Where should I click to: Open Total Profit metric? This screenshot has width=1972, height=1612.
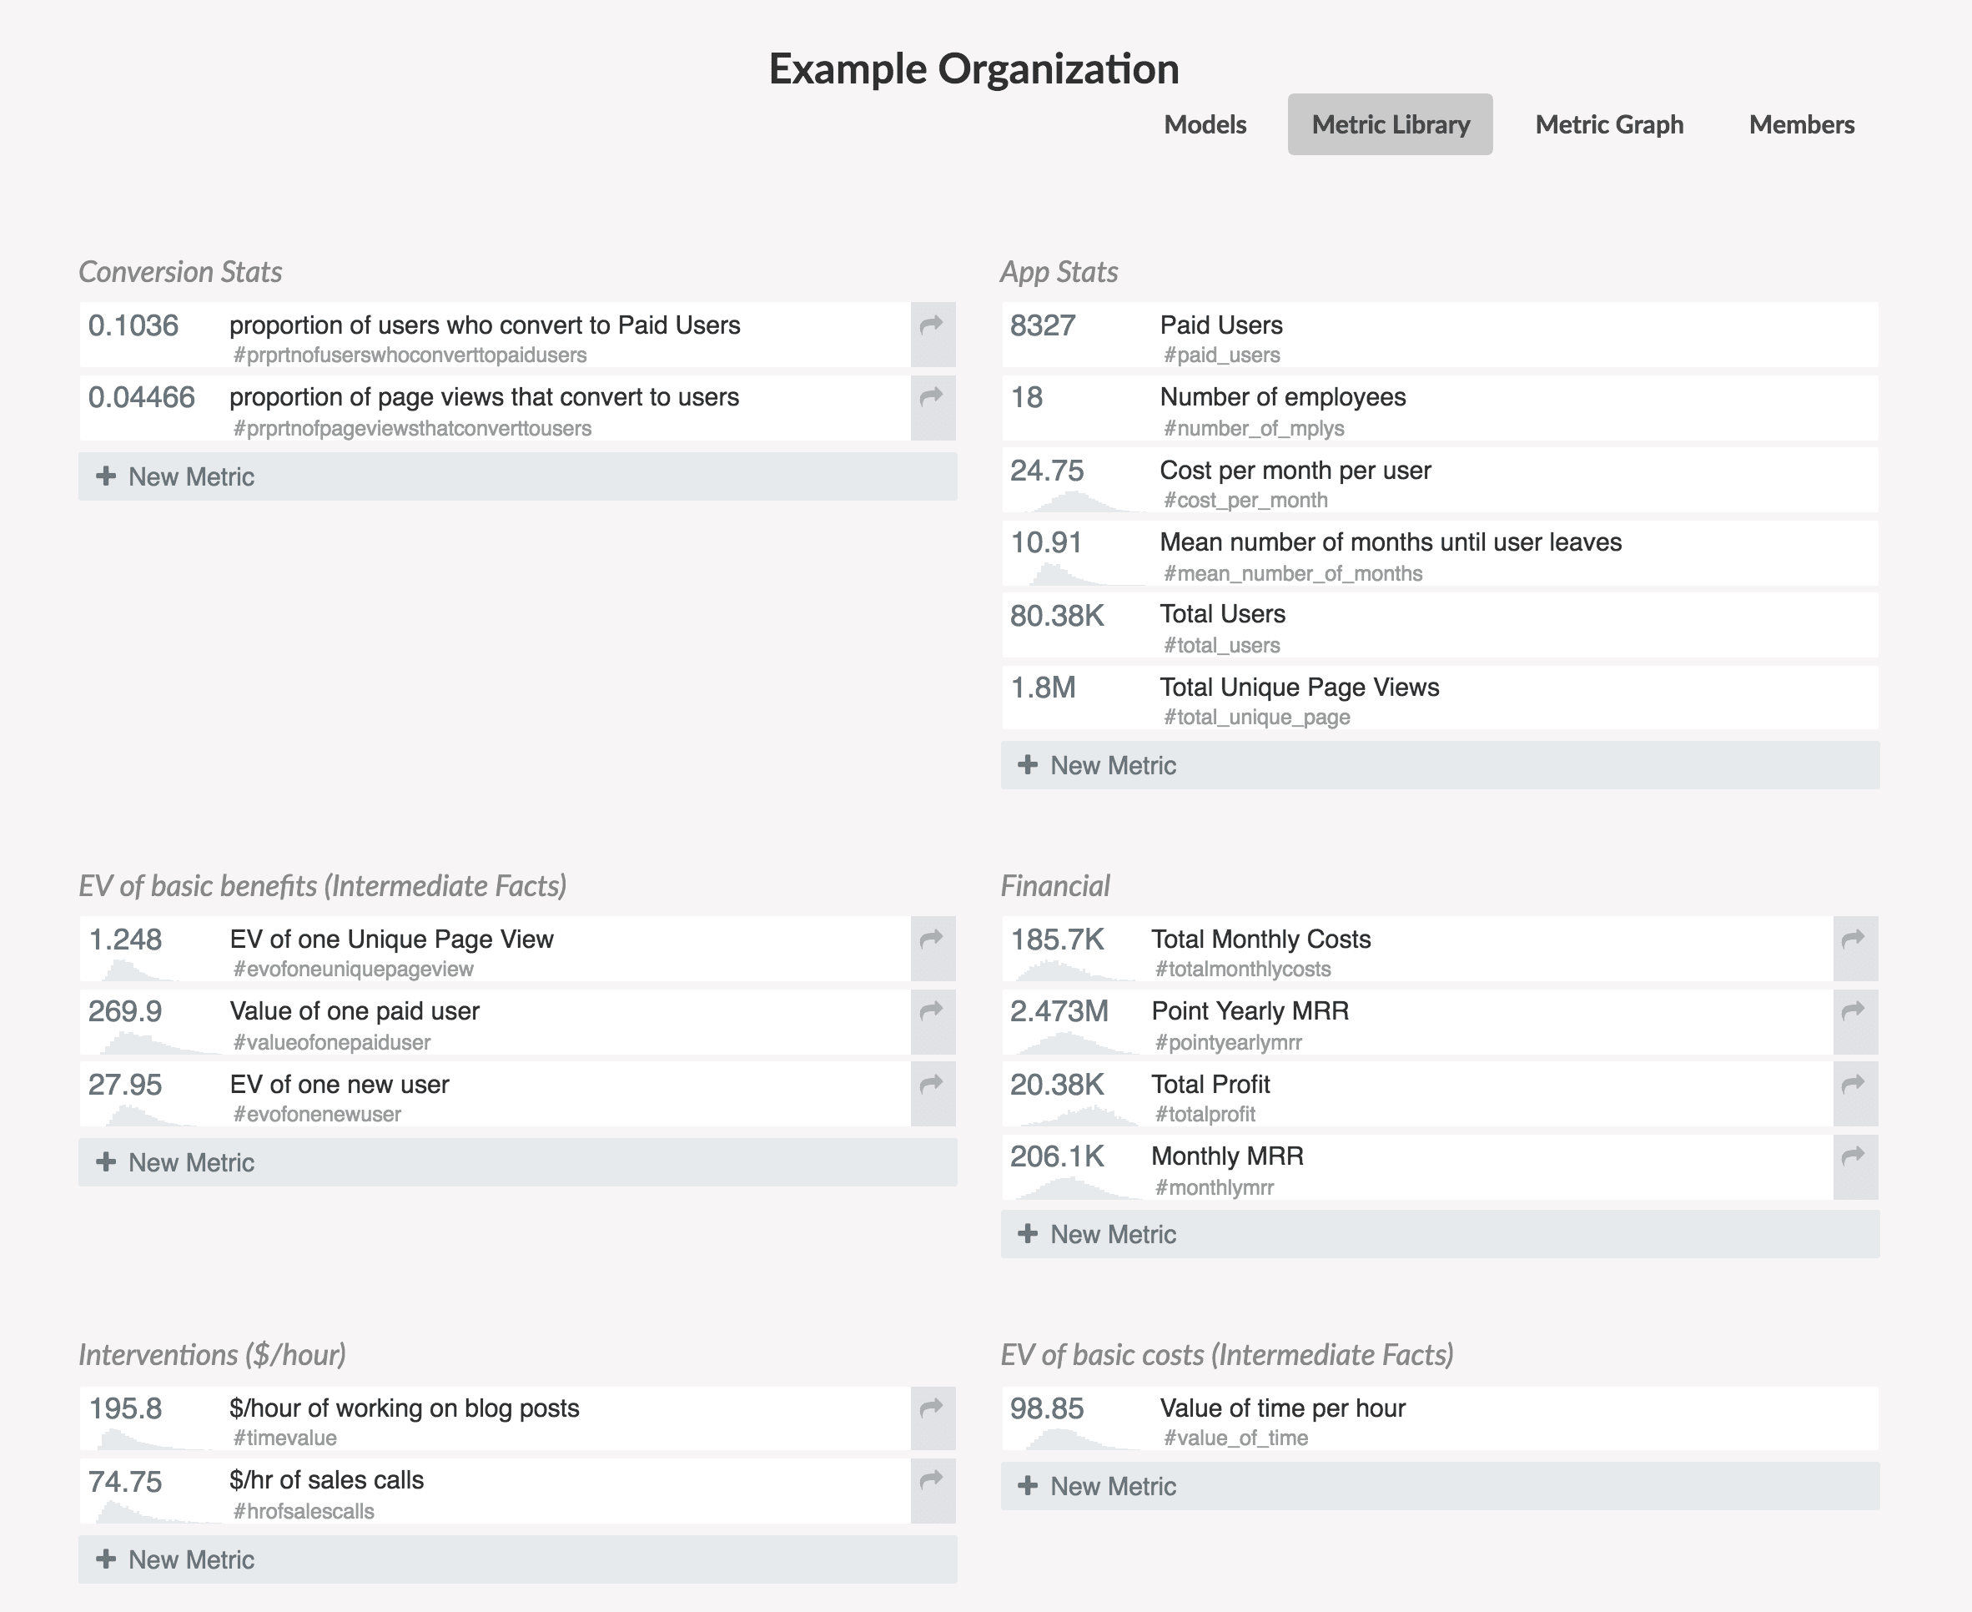[1418, 1094]
